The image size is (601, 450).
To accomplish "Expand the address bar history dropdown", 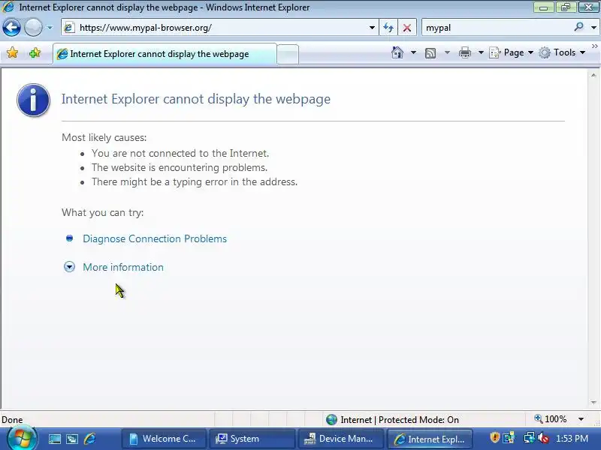I will (x=372, y=28).
